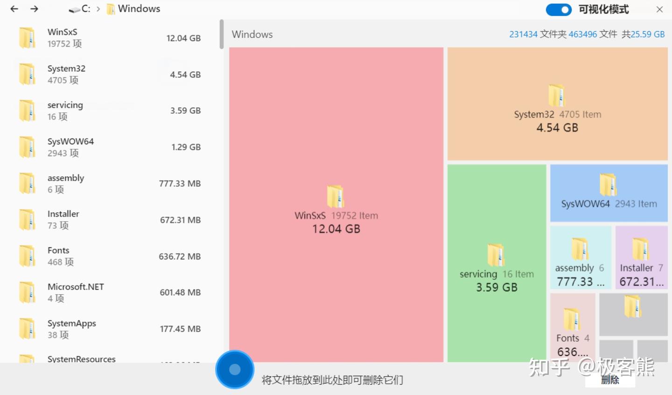Click the WinSxS folder icon in list

(27, 38)
